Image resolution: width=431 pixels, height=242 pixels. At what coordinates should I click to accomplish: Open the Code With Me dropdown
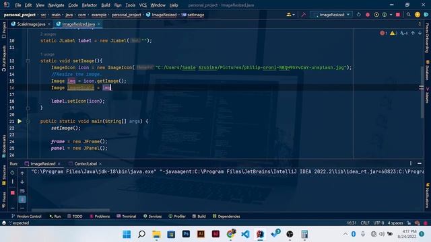(290, 15)
